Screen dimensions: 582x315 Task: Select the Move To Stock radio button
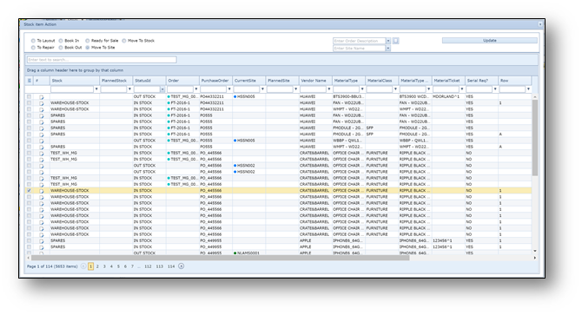coord(124,41)
